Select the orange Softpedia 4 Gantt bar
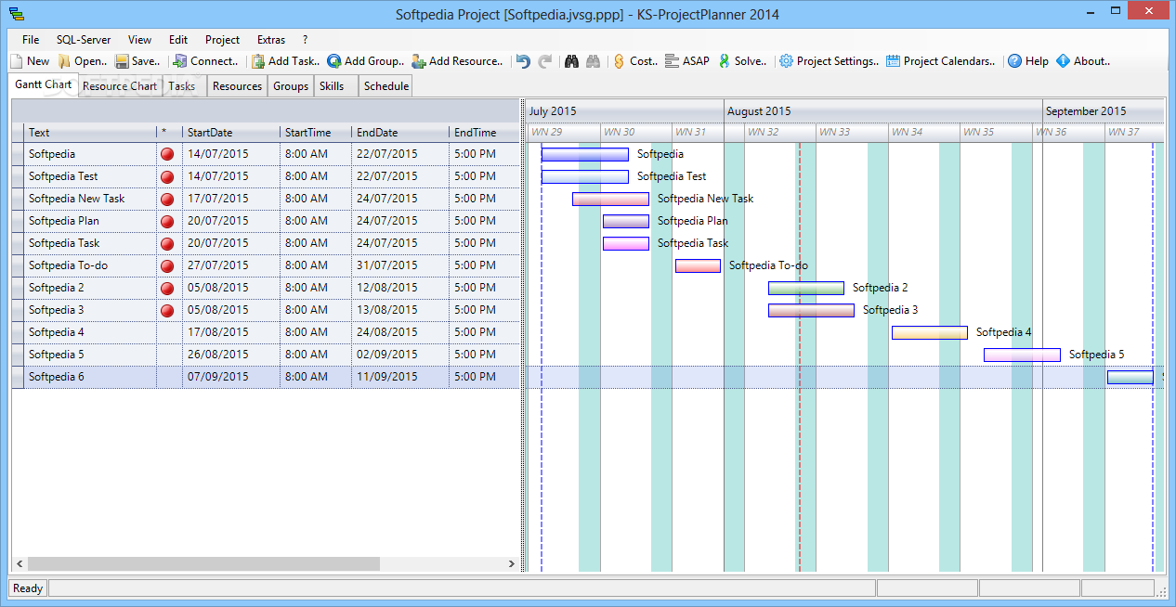This screenshot has height=607, width=1176. click(x=930, y=332)
